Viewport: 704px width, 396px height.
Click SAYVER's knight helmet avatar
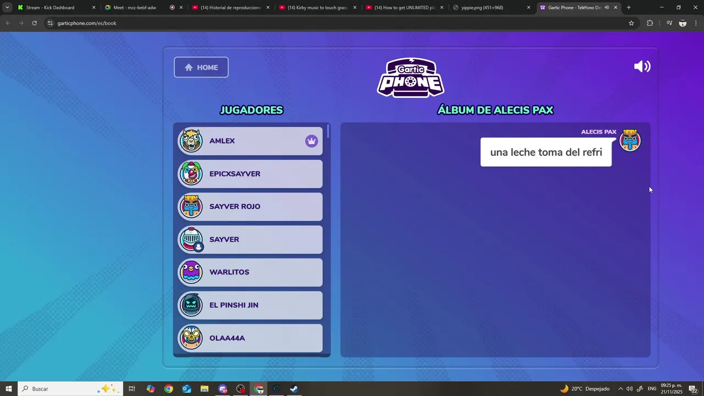click(191, 239)
